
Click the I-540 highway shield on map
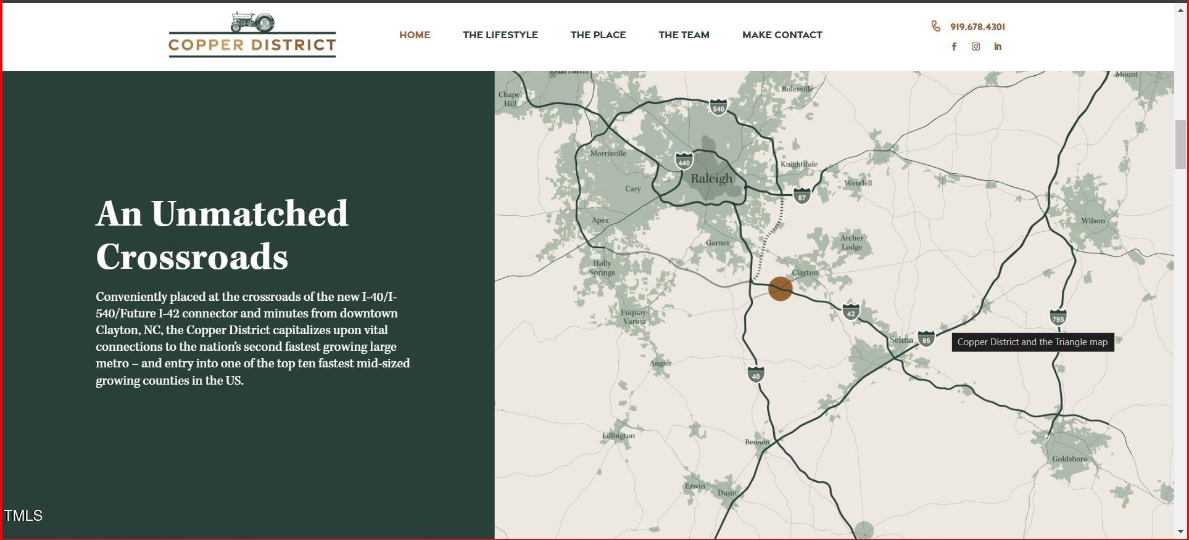[x=718, y=108]
